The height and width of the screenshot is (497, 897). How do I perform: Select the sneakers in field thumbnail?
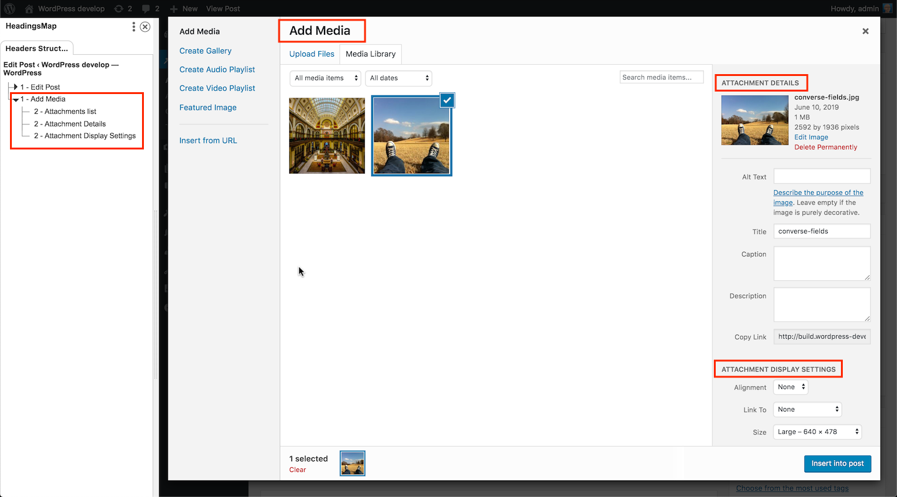(x=412, y=136)
